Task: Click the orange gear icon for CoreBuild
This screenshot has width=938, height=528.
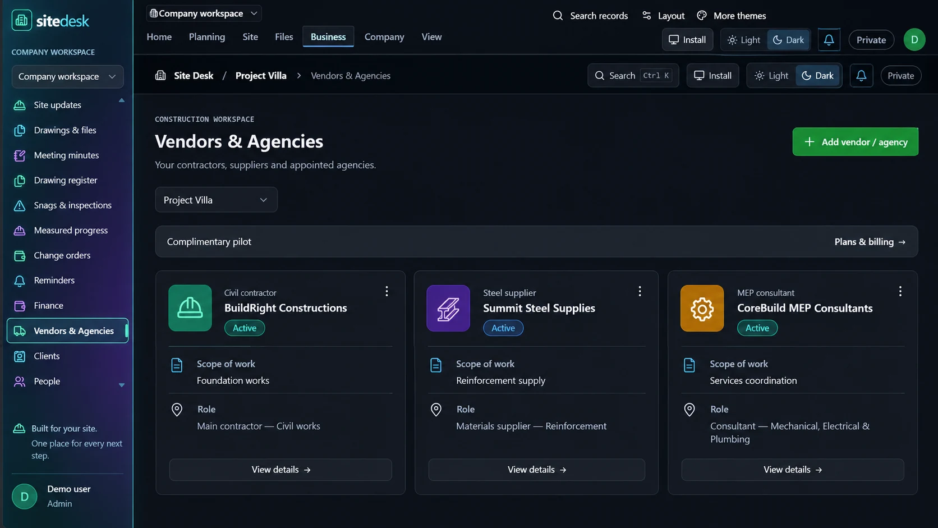Action: 702,308
